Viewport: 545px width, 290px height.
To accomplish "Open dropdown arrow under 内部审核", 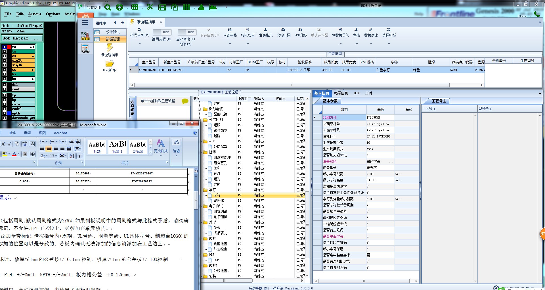I will pos(230,44).
